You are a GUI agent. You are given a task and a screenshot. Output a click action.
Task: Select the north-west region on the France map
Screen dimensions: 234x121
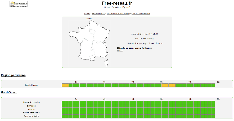pos(81,34)
